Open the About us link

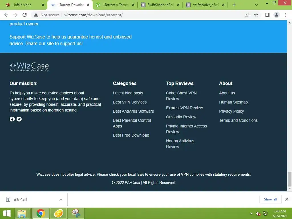pyautogui.click(x=227, y=93)
